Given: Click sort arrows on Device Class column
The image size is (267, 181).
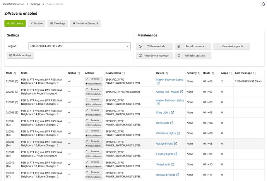Looking at the screenshot, I should (123, 73).
